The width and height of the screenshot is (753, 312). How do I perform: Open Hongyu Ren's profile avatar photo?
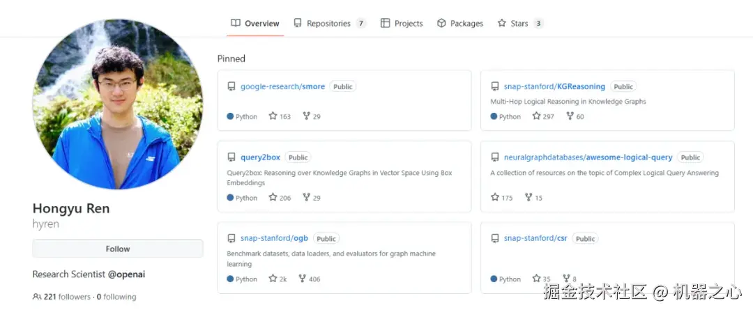coord(118,104)
